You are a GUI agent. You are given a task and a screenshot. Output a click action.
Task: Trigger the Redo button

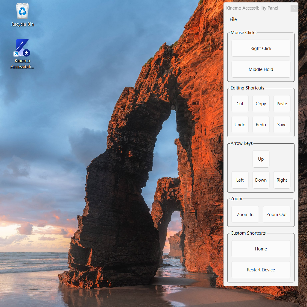(x=261, y=125)
